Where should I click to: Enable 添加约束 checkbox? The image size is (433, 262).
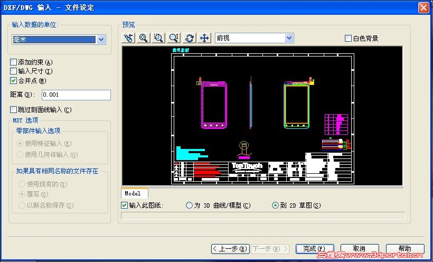13,62
